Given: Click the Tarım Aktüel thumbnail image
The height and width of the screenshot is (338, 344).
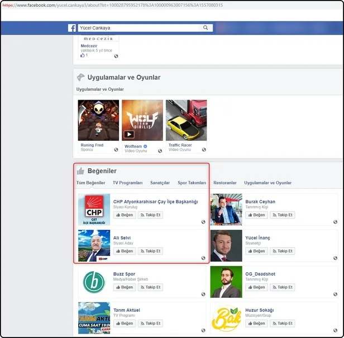Looking at the screenshot, I should tap(94, 317).
